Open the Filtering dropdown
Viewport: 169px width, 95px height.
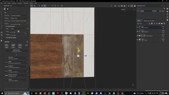pos(19,18)
